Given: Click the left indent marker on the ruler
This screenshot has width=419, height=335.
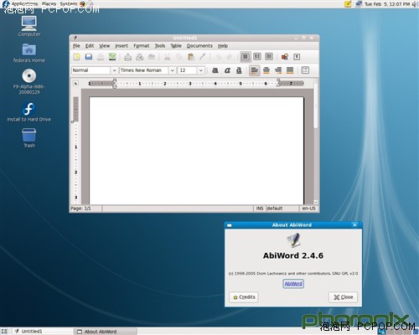Looking at the screenshot, I should [114, 84].
